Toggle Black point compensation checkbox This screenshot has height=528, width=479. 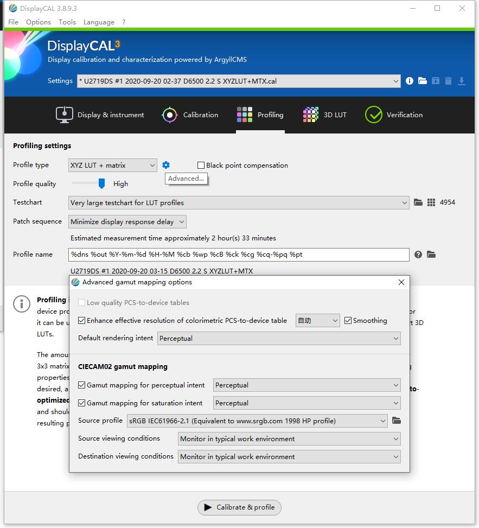point(201,166)
